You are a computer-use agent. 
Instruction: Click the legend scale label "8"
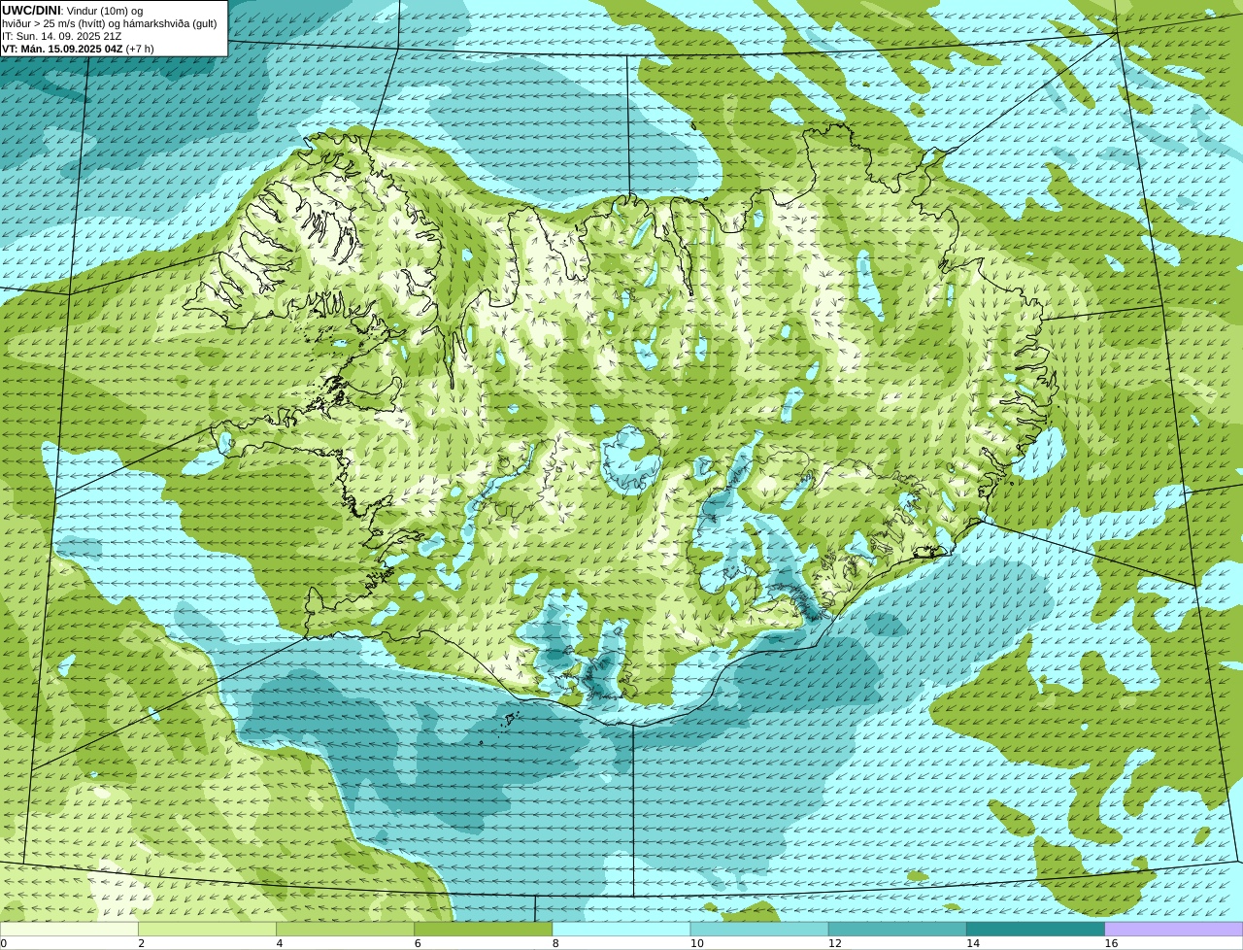point(555,943)
